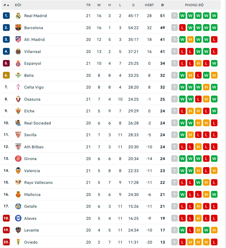The image size is (226, 248).
Task: Open the Rayo Vallecano team link
Action: tap(38, 182)
